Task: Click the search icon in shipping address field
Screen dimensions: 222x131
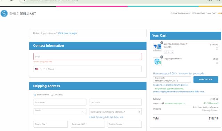Action: click(139, 112)
